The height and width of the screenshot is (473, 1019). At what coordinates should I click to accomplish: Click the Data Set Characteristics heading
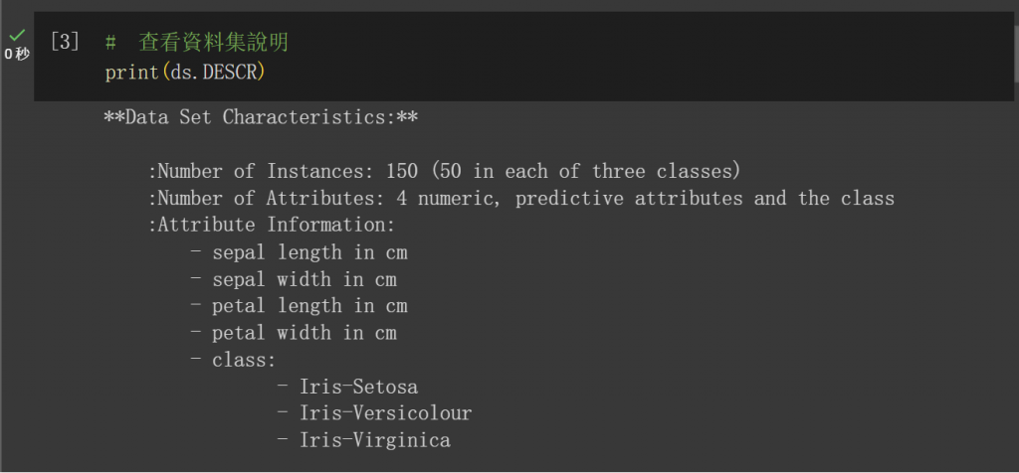pos(261,117)
